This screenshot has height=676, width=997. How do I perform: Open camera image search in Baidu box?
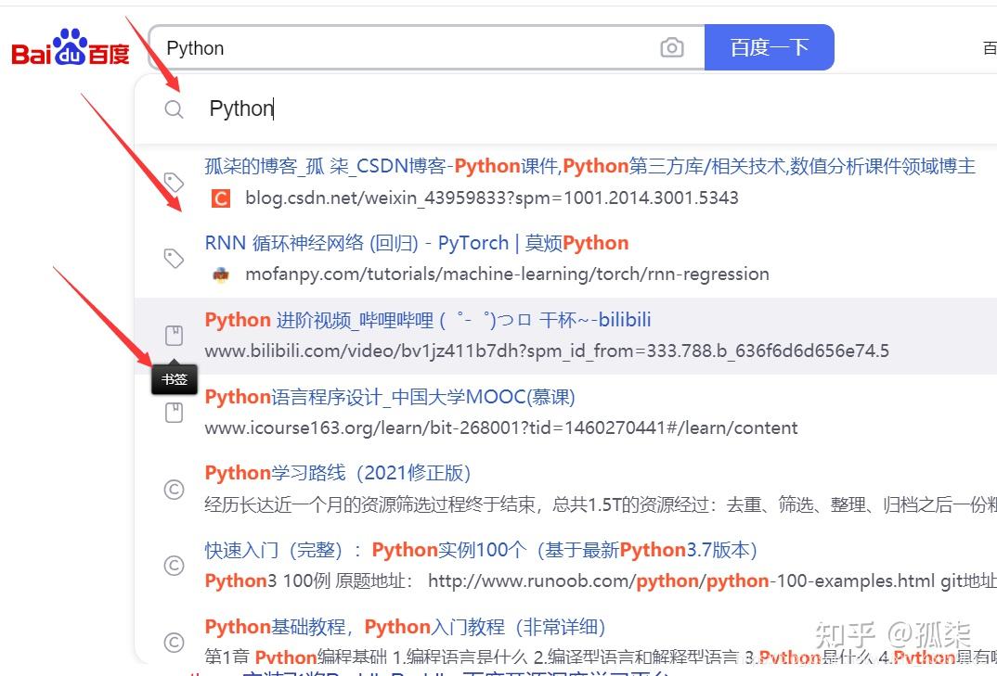click(x=672, y=47)
